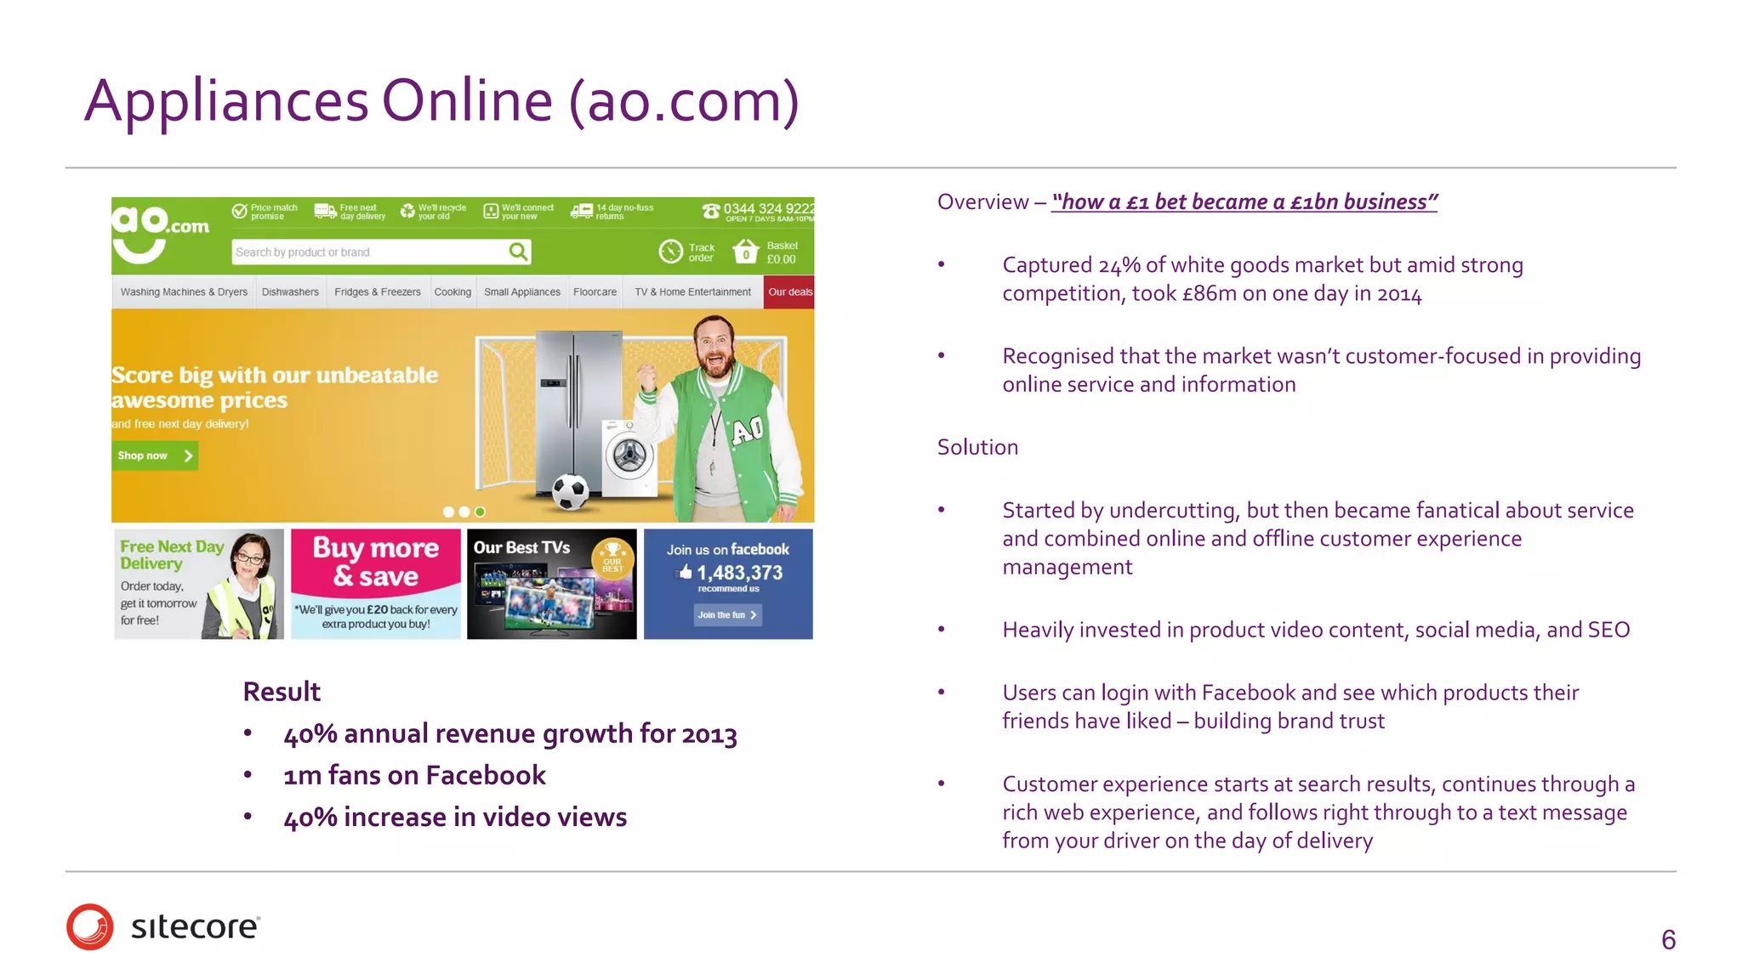Click the telephone icon by 0344 324 9222

click(711, 210)
